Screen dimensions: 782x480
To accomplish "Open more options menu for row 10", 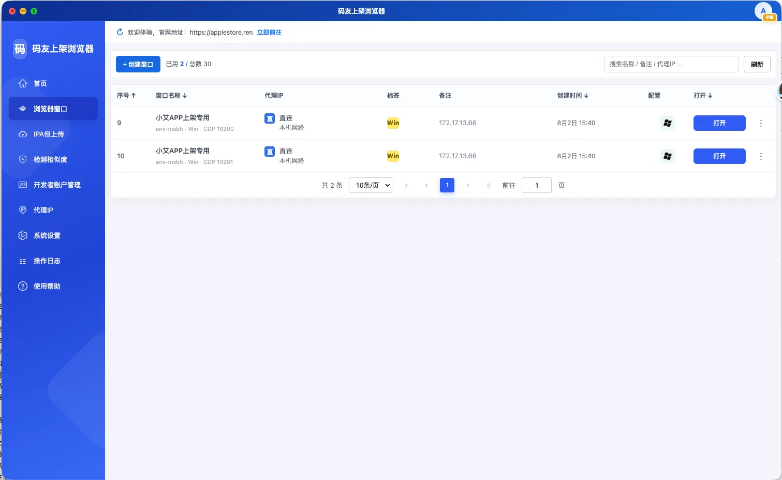I will [x=761, y=156].
